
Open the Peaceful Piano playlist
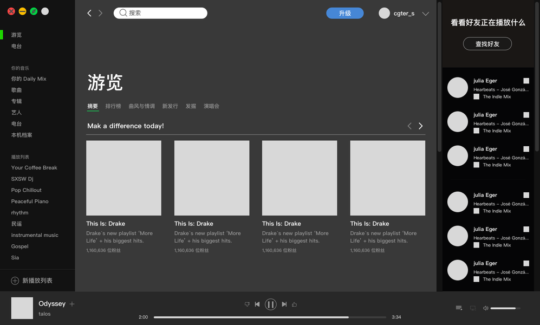click(30, 201)
